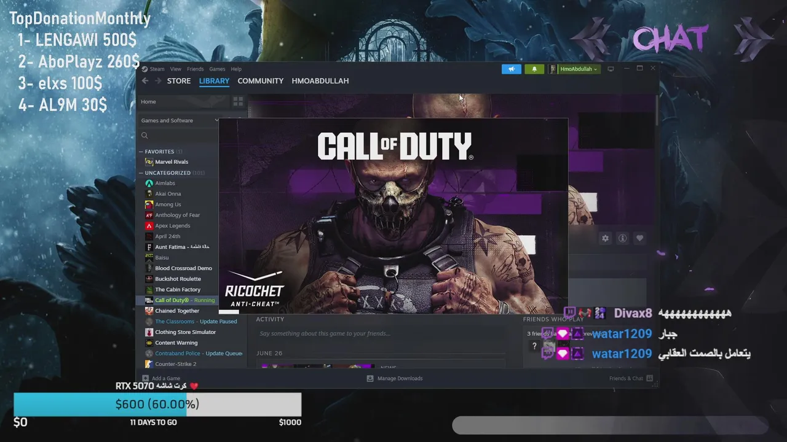Click the Add a Game label
The image size is (787, 442).
166,378
